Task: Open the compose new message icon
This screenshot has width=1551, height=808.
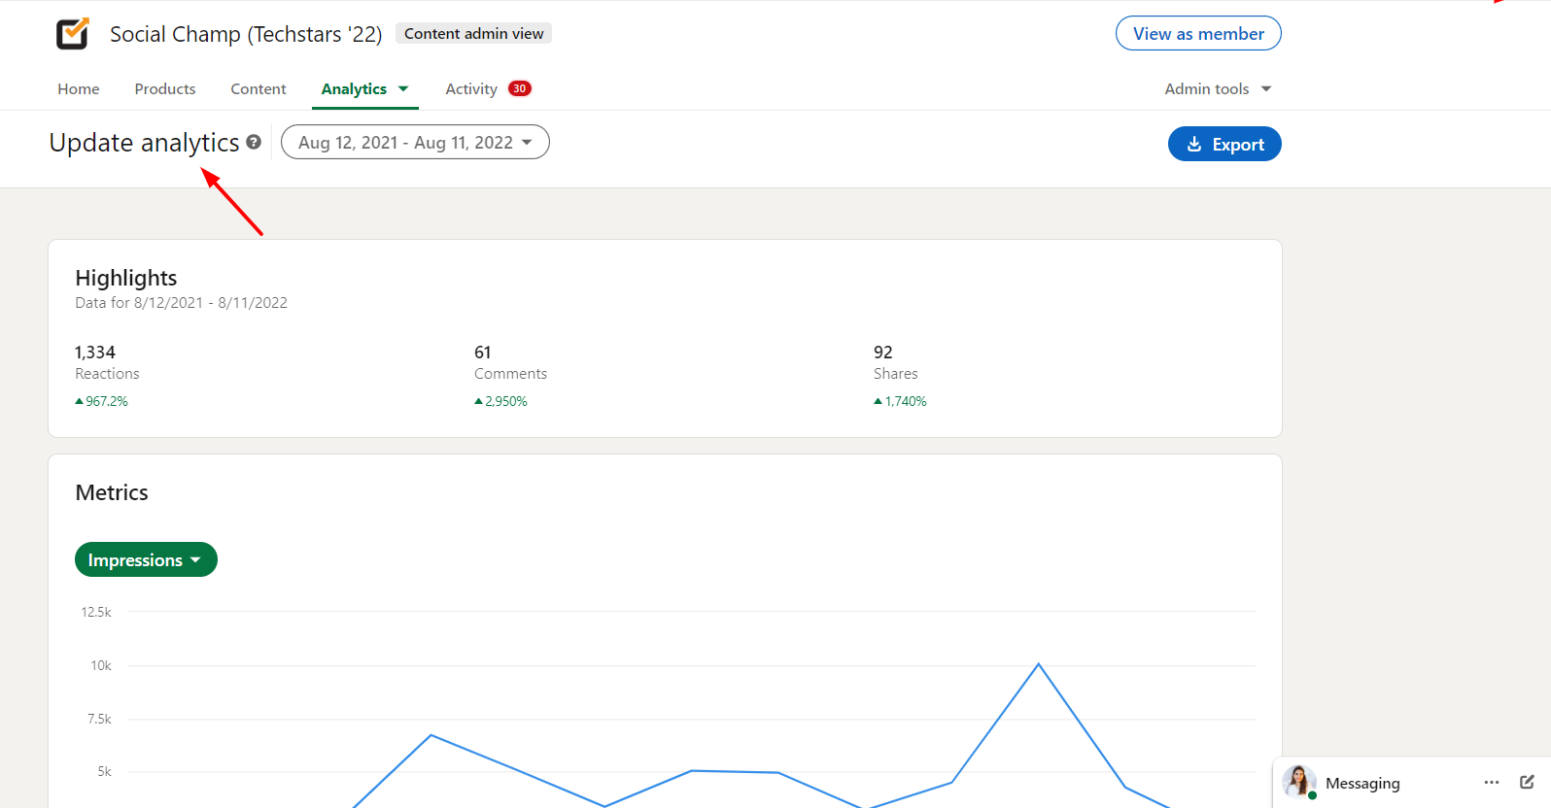Action: tap(1527, 782)
